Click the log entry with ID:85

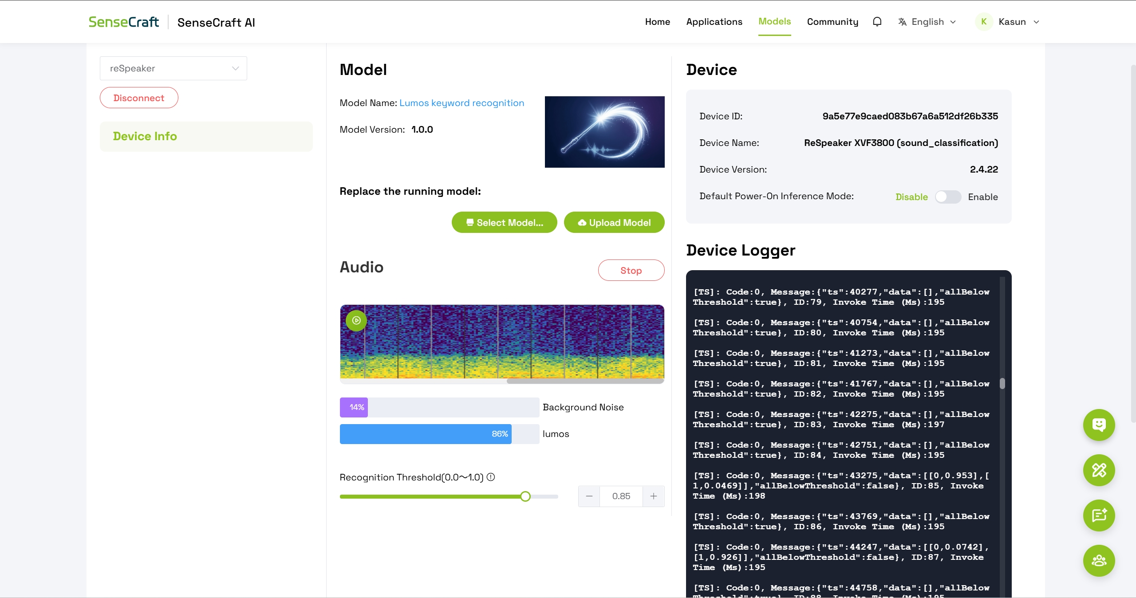tap(841, 486)
